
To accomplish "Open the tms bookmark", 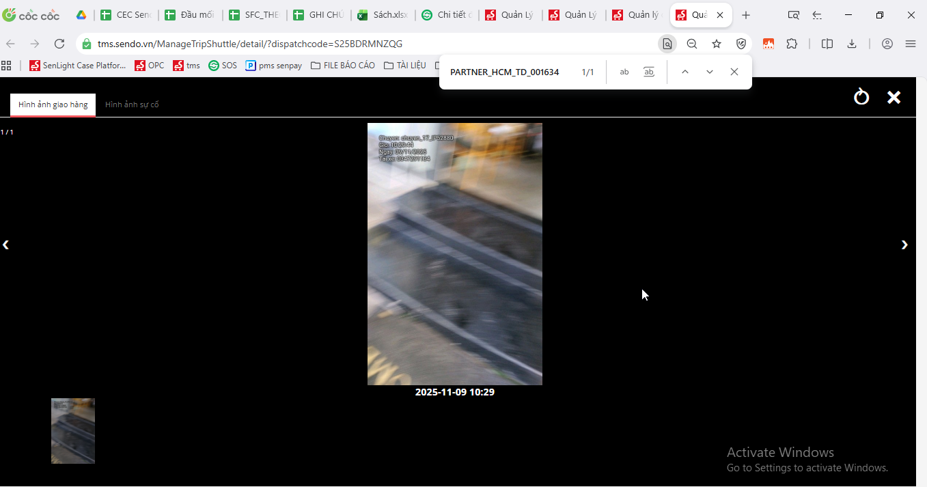I will (186, 66).
